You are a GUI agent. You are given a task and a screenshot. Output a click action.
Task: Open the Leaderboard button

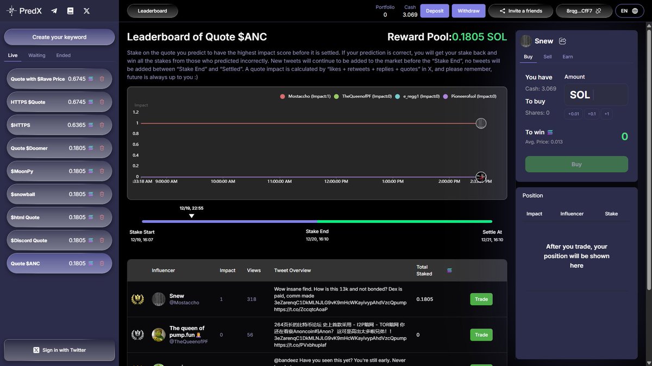coord(152,11)
